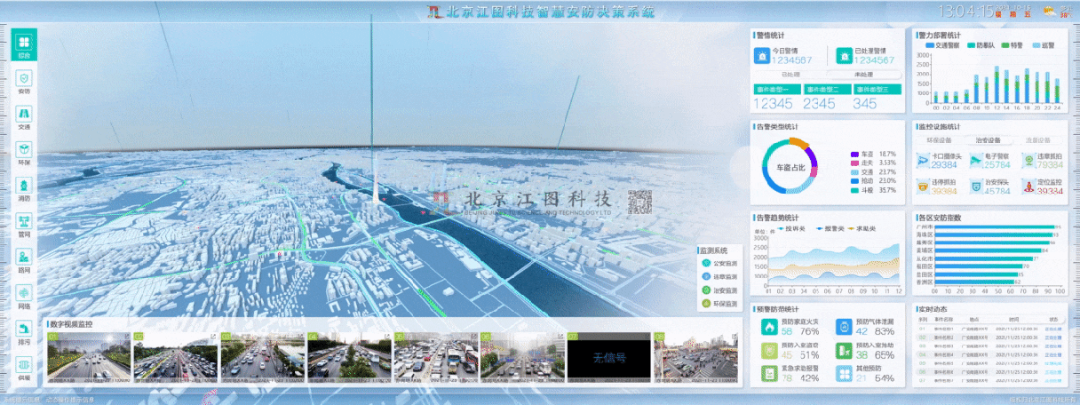Click the 其他预防 grid icon
The image size is (1080, 405).
[843, 374]
